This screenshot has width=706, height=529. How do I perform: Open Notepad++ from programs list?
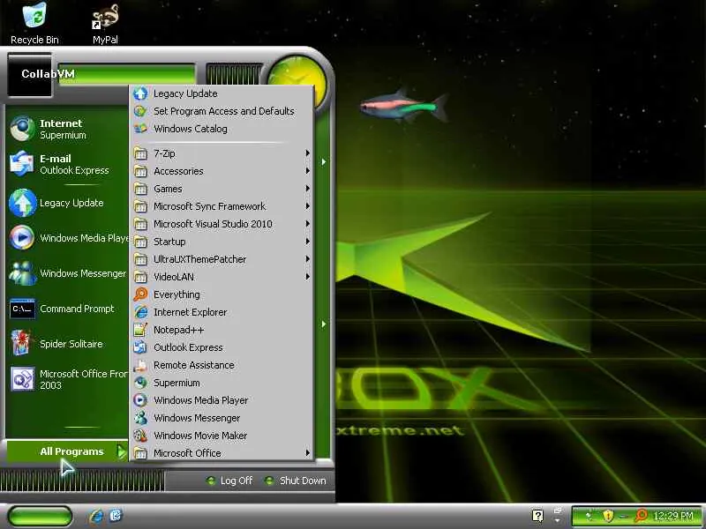point(222,330)
